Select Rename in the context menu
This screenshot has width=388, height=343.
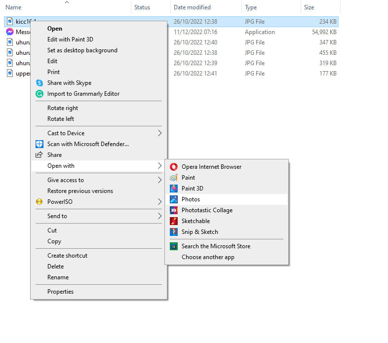click(58, 277)
